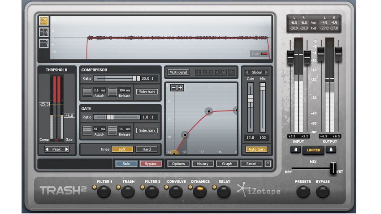Image resolution: width=381 pixels, height=214 pixels.
Task: Click the compressor Ratio slider
Action: point(117,78)
